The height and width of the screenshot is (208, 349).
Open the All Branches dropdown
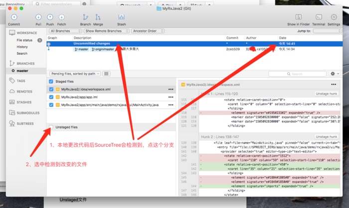click(65, 31)
